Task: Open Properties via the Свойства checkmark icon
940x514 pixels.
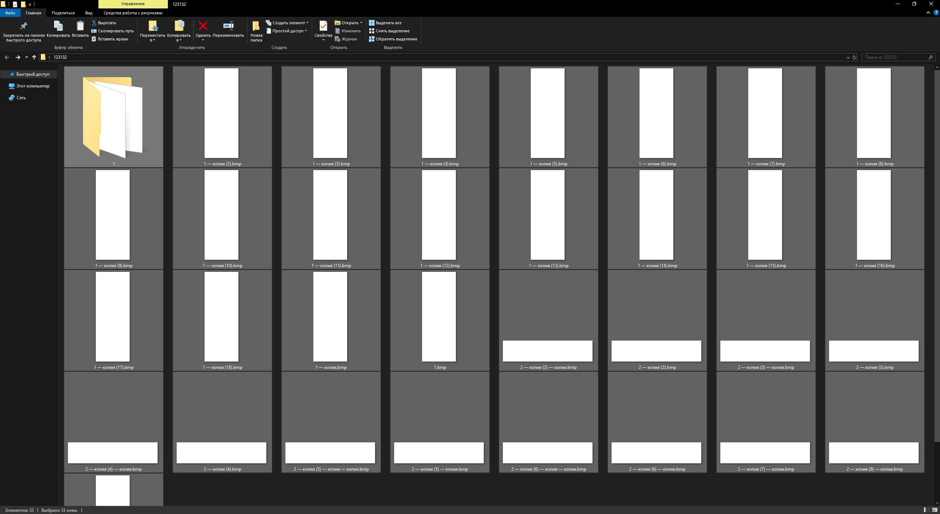Action: (x=323, y=26)
